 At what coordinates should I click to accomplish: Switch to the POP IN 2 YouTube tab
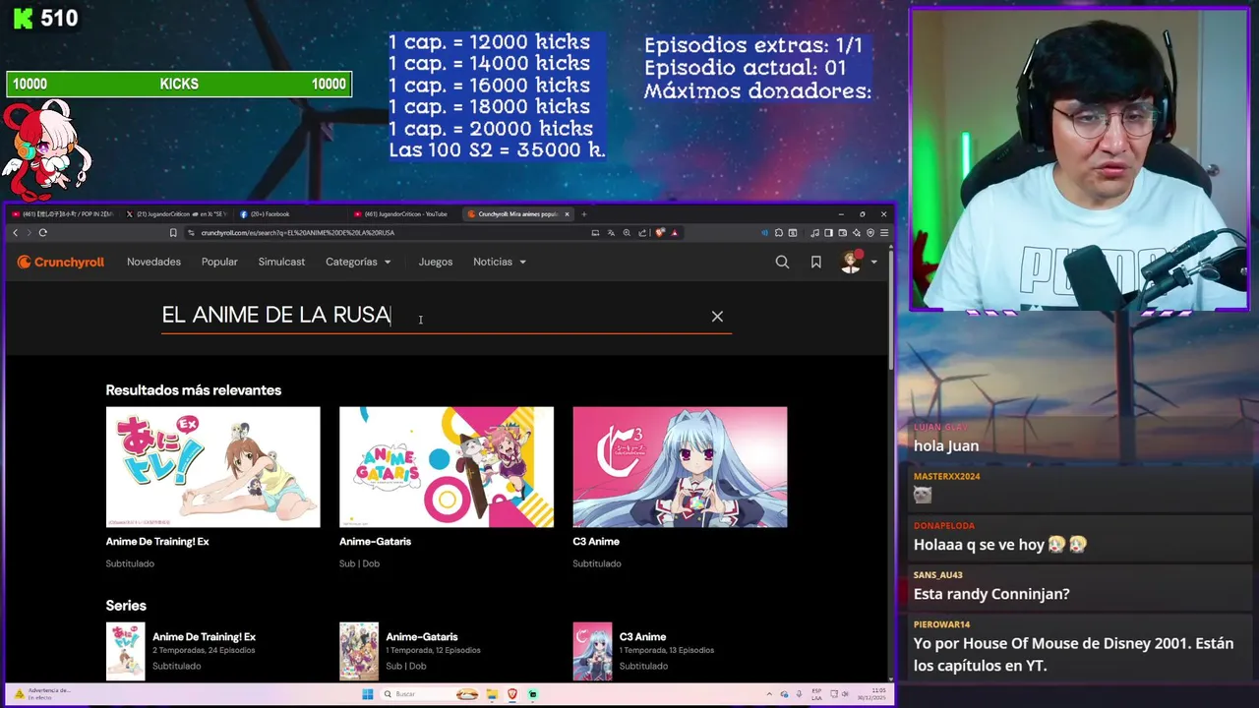(62, 213)
